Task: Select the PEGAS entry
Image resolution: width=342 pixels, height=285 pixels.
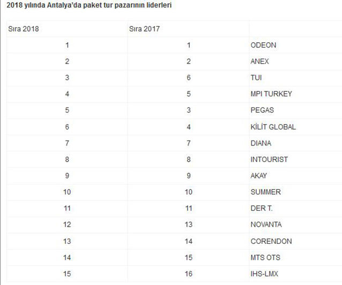Action: tap(262, 110)
